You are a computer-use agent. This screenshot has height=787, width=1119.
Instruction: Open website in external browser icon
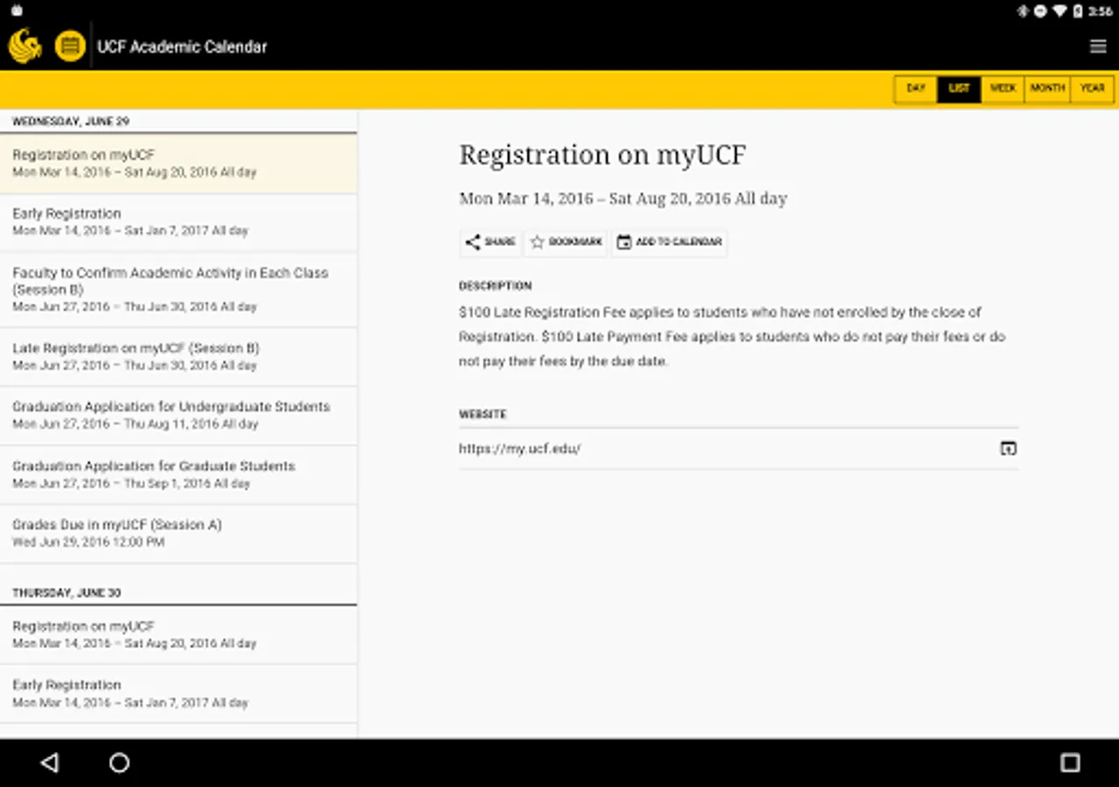click(x=1008, y=449)
